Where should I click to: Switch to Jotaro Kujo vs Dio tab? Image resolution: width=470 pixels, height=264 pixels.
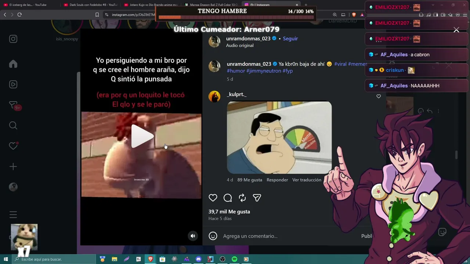point(151,5)
